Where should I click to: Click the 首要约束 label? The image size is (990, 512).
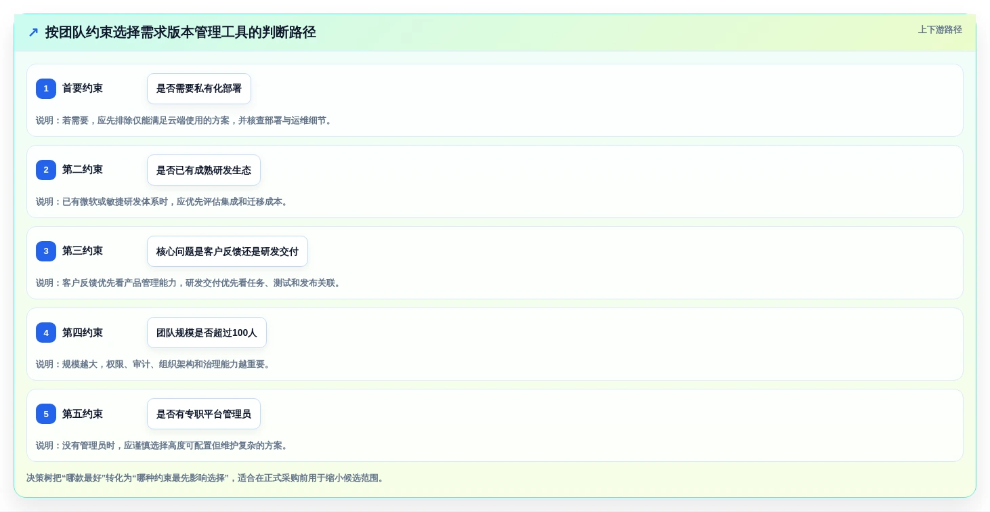(83, 88)
